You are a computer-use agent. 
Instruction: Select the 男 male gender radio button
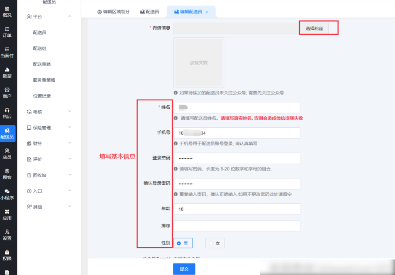coord(179,243)
